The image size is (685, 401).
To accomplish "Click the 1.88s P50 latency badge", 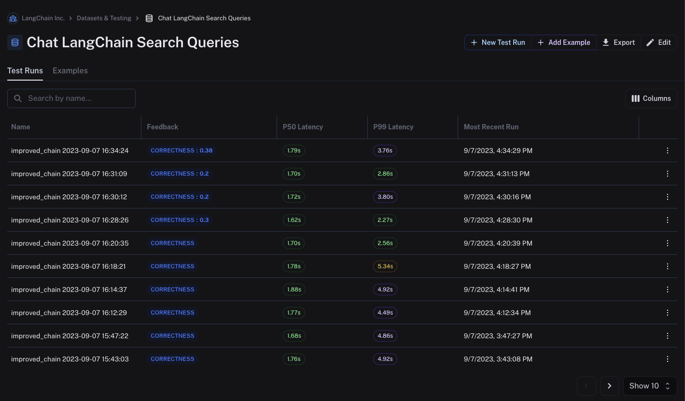I will 294,290.
